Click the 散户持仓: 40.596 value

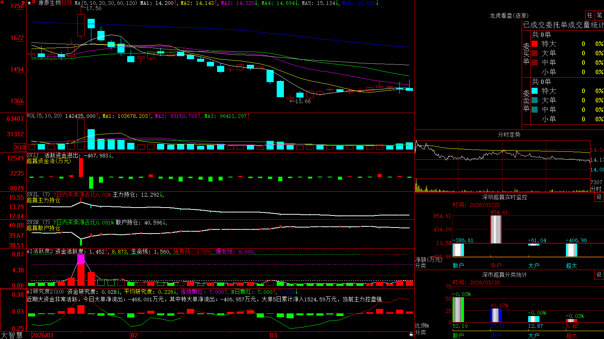(x=139, y=223)
